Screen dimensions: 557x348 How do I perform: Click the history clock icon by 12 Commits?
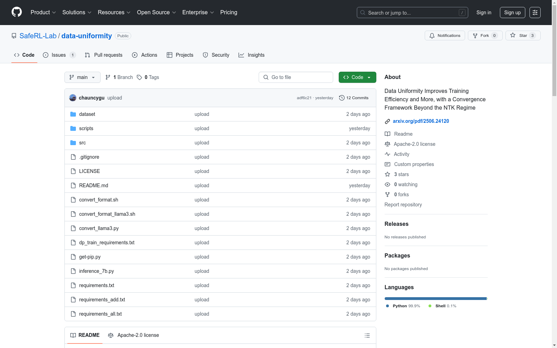pyautogui.click(x=342, y=98)
